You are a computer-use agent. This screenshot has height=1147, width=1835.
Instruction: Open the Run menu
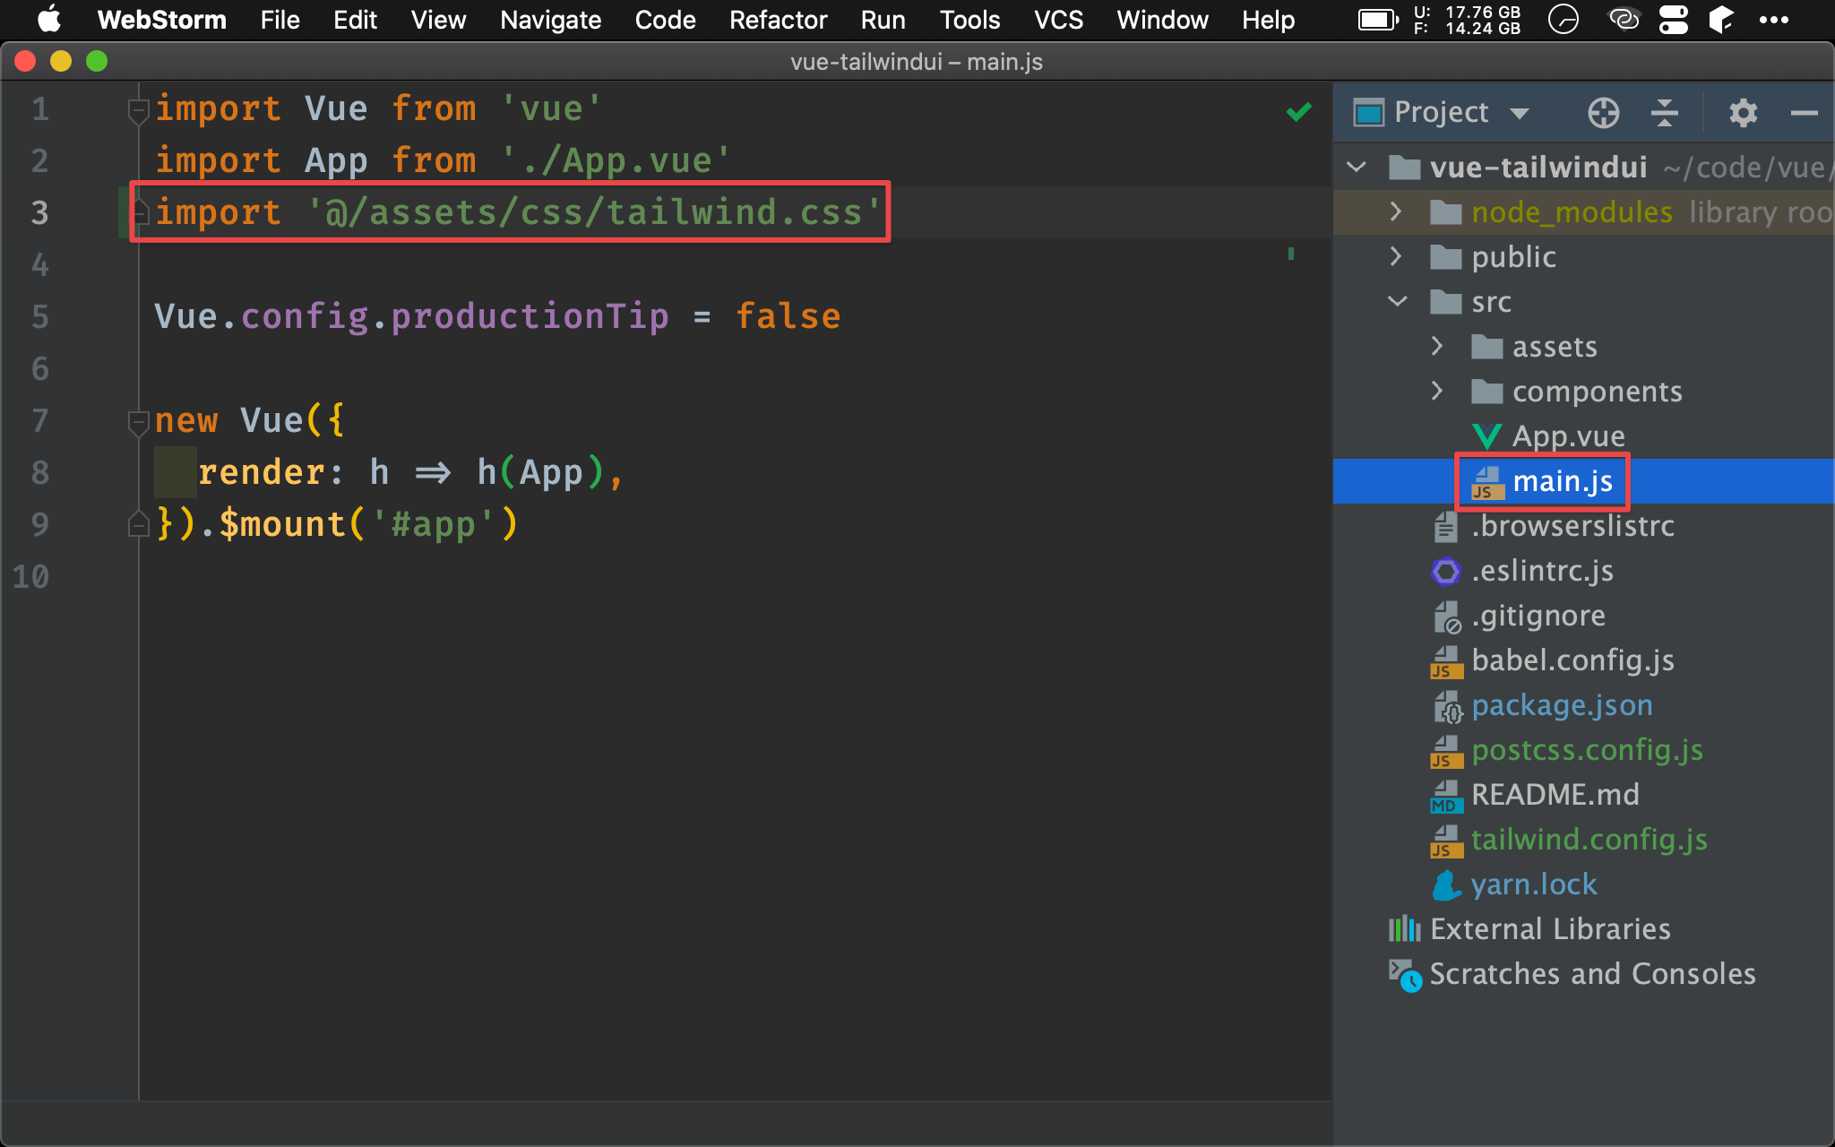coord(883,19)
